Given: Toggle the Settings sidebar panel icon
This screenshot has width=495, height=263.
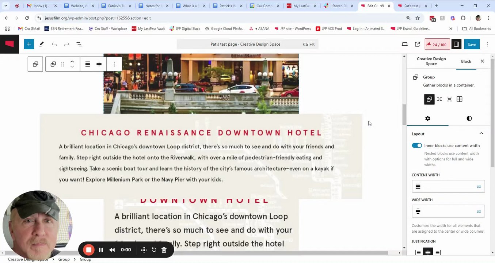Looking at the screenshot, I should click(456, 44).
